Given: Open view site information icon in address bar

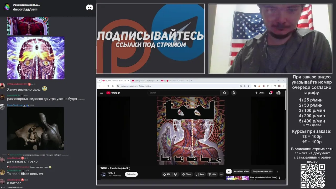Looking at the screenshot, I should [118, 86].
